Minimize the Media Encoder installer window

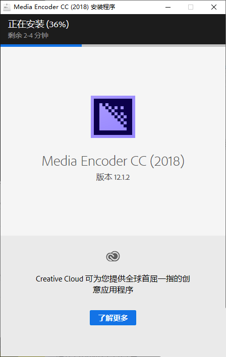168,7
